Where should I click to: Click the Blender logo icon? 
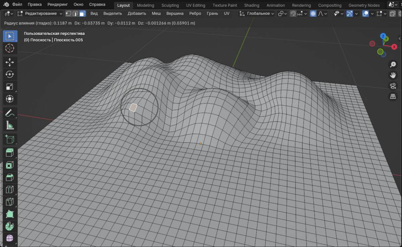pyautogui.click(x=6, y=5)
